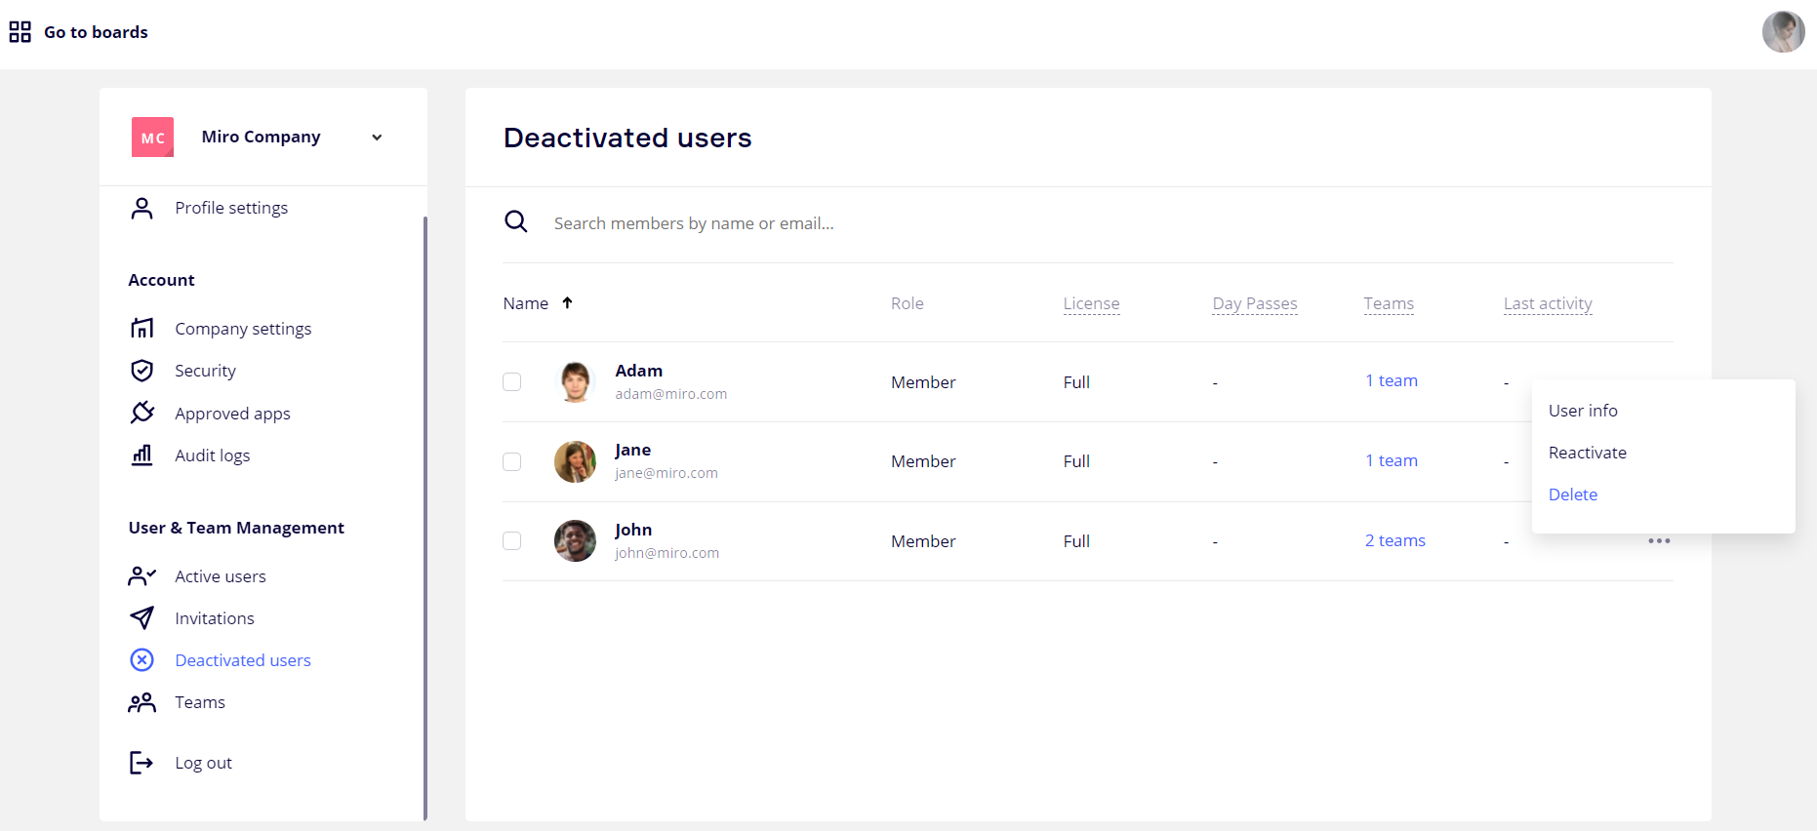Screen dimensions: 1817x831
Task: Click the Company settings building icon
Action: pyautogui.click(x=142, y=329)
